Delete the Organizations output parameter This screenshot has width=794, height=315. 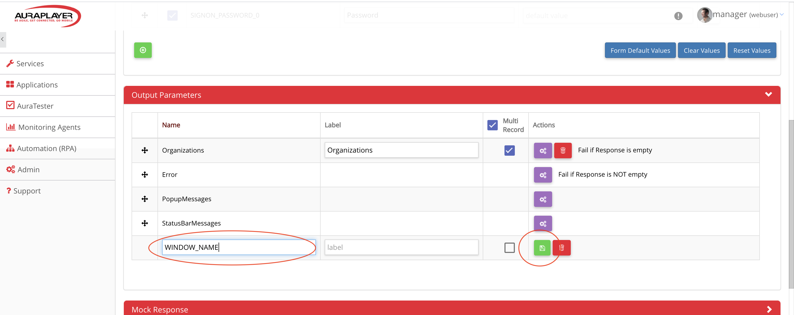(562, 150)
